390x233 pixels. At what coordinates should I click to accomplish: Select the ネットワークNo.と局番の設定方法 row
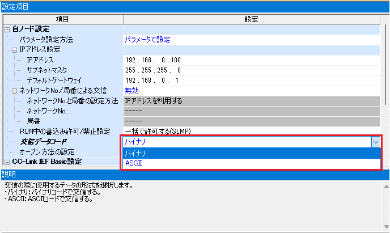(72, 101)
